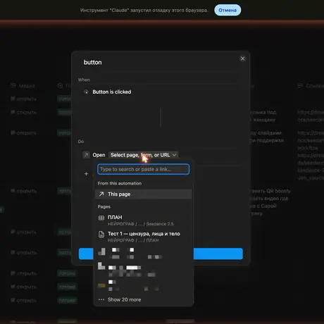The image size is (324, 324).
Task: Click the This page arrow icon
Action: click(x=101, y=194)
